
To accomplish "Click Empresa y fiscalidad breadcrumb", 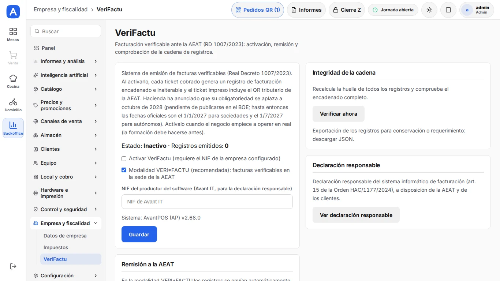I will click(61, 10).
